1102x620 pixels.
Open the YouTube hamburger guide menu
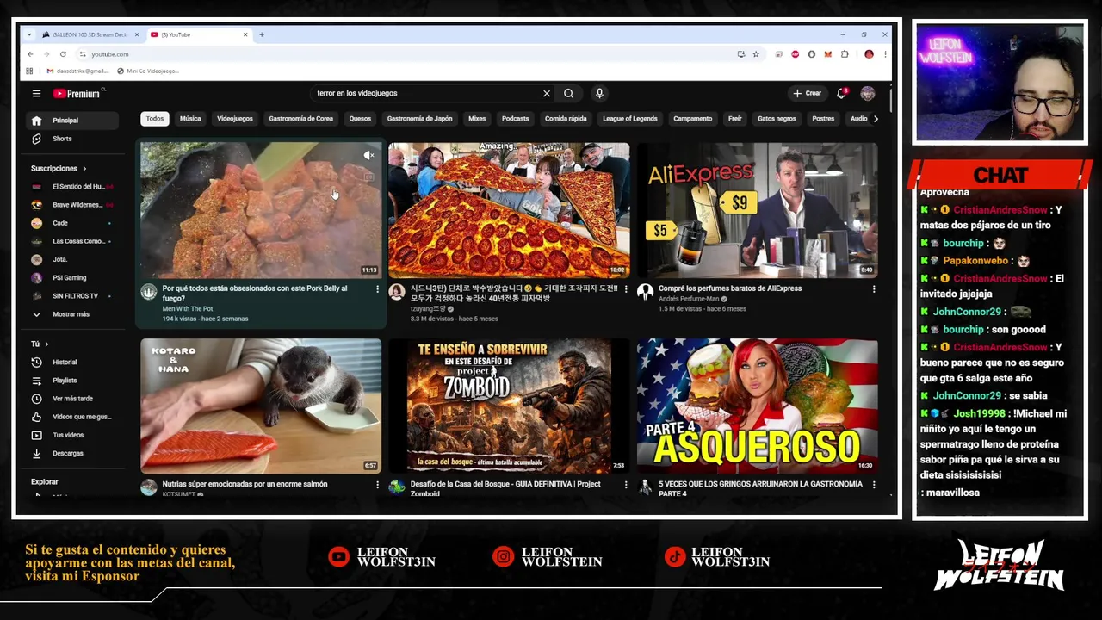coord(36,93)
